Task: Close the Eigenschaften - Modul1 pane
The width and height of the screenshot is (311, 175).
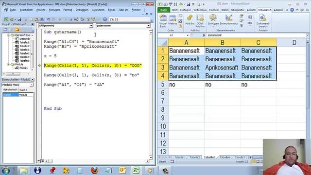Action: [33, 80]
